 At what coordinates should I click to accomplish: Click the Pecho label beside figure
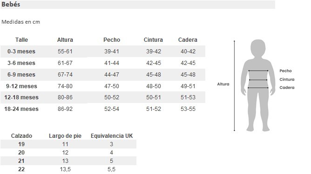285,71
